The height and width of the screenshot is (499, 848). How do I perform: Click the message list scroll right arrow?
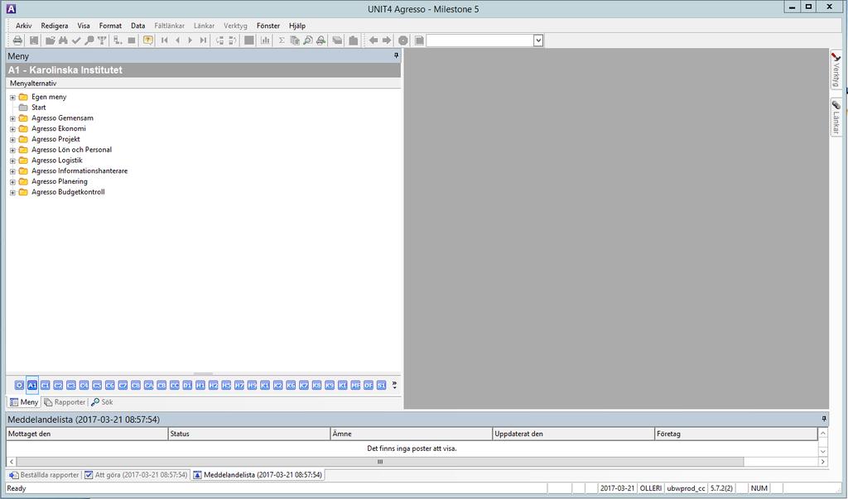coord(822,462)
